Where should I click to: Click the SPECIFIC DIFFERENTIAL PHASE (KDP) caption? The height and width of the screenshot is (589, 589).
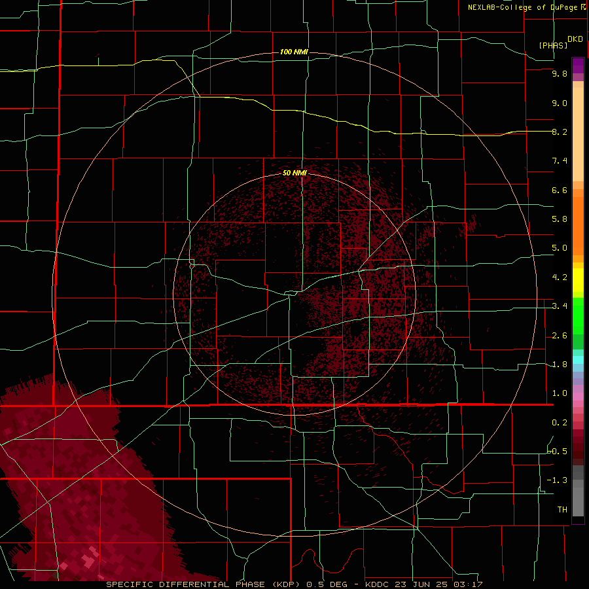tap(204, 584)
